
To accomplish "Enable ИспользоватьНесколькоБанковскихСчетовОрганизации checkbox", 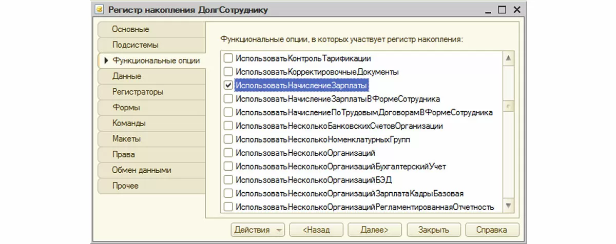I will tap(228, 126).
